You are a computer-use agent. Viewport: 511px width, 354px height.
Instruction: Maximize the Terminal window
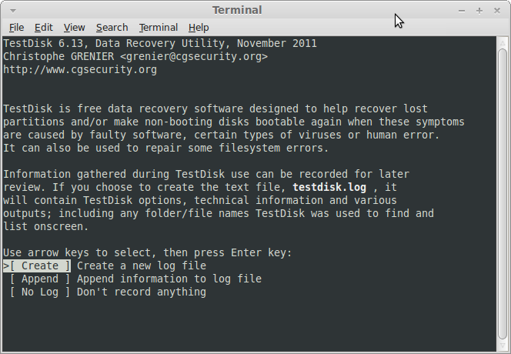click(x=479, y=11)
